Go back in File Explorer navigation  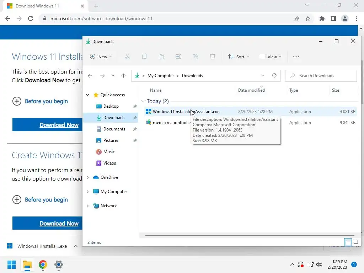(90, 76)
